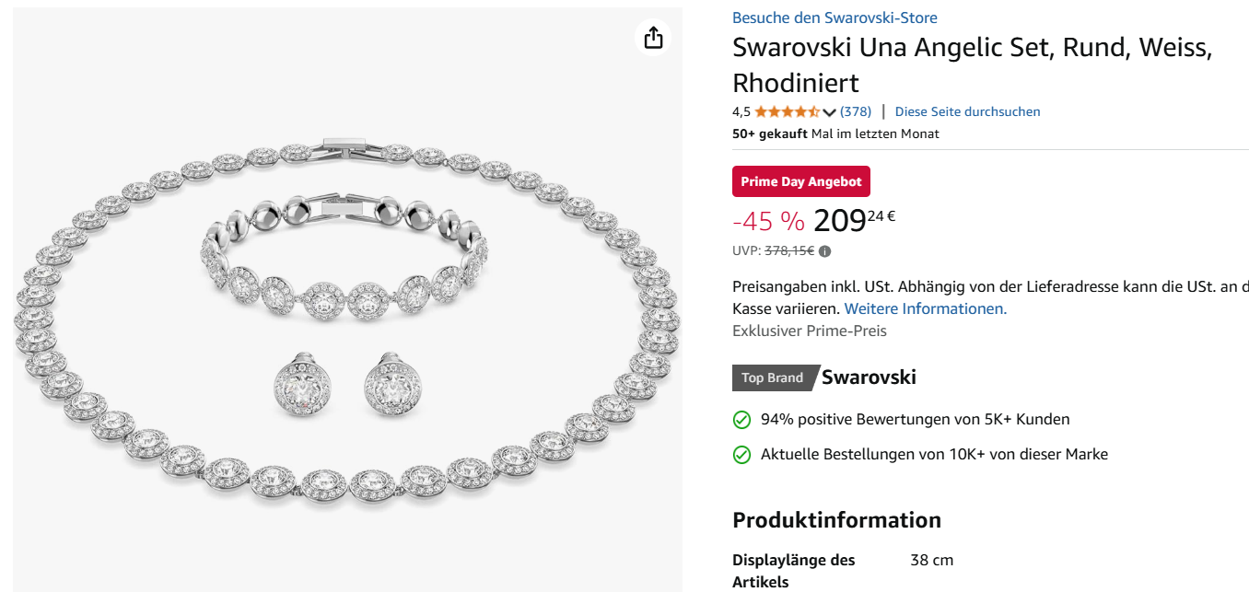Click the struck-through 378,15€ UVP price

point(788,251)
